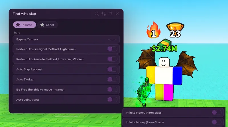Click the Bypass Camera button
Screen dimensions: 228x127
coord(66,39)
